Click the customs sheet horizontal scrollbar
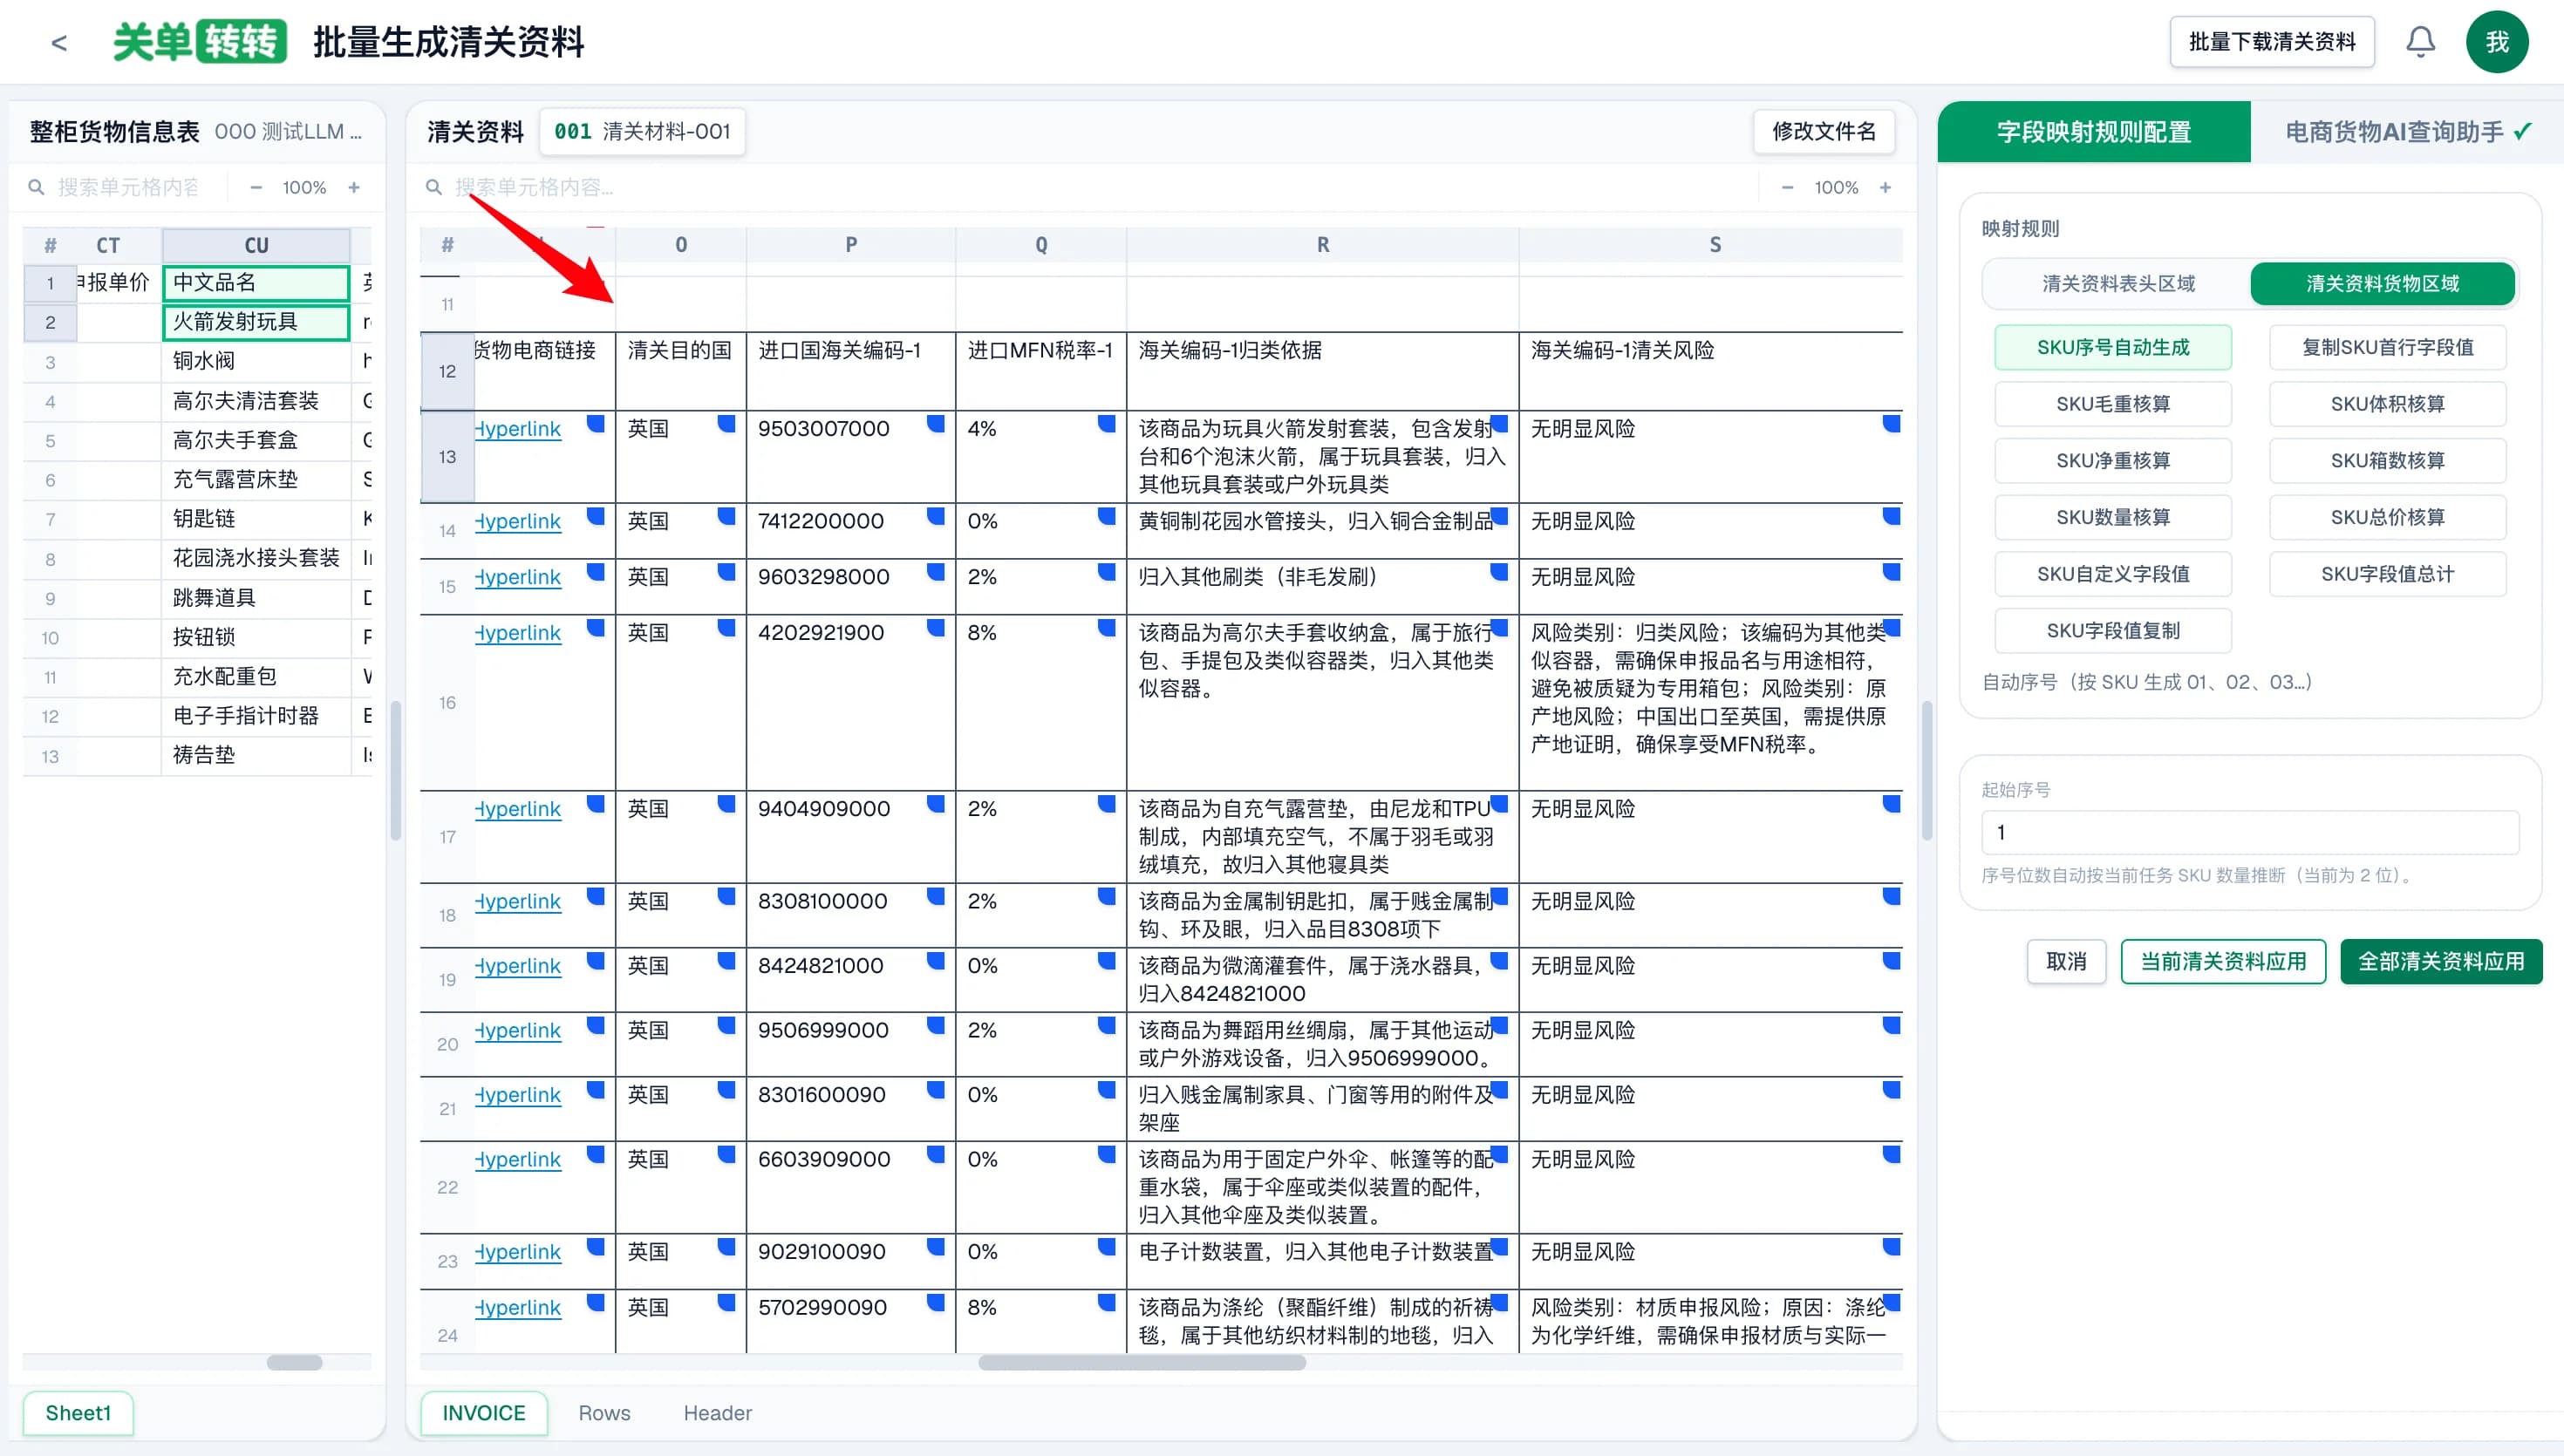 pos(1142,1363)
